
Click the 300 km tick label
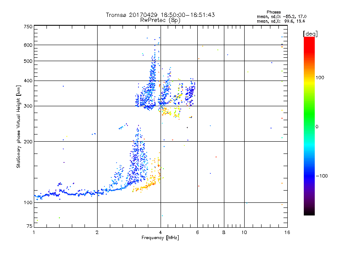(x=28, y=106)
